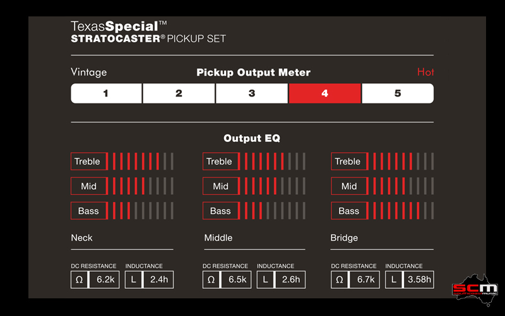Click the Neck inductance L icon
The width and height of the screenshot is (505, 316).
(133, 279)
